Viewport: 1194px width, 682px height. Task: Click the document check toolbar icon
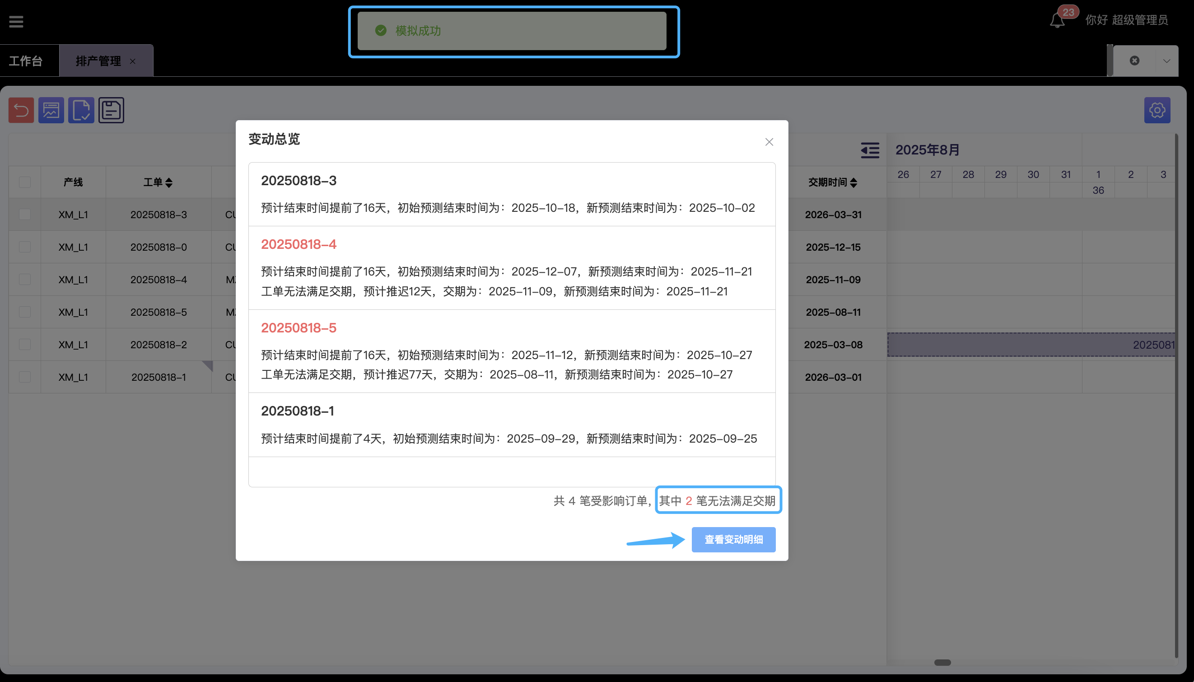(x=81, y=111)
